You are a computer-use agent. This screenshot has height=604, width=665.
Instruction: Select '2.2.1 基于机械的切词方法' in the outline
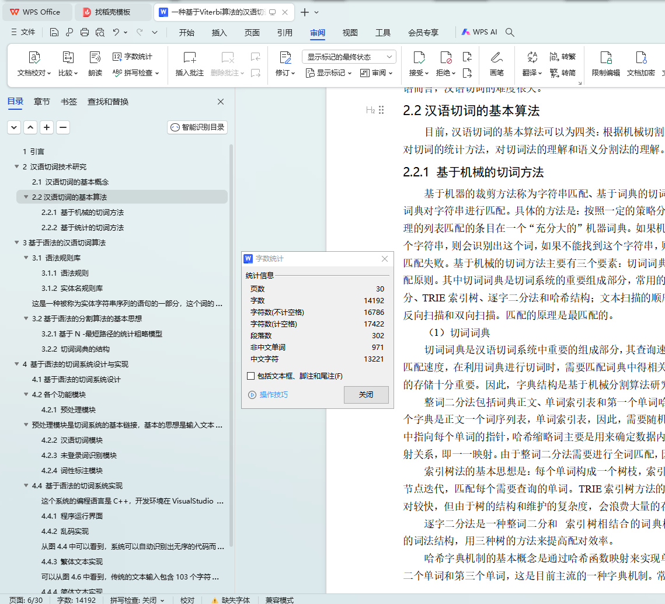(x=82, y=212)
